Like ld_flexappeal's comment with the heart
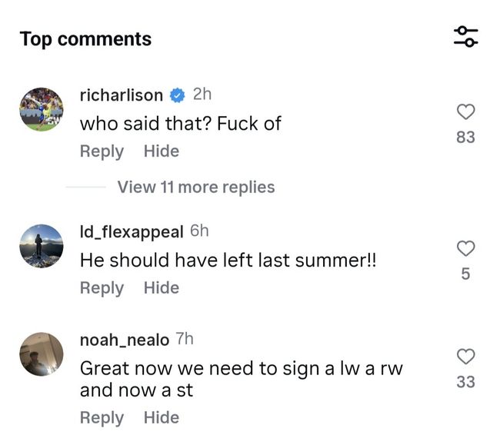The width and height of the screenshot is (500, 435). point(465,248)
